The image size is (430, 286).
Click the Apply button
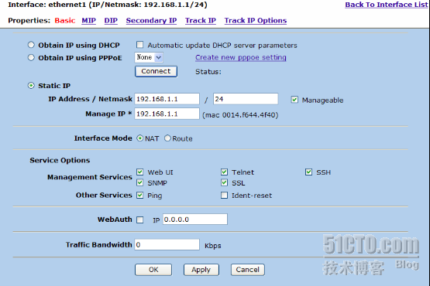201,270
